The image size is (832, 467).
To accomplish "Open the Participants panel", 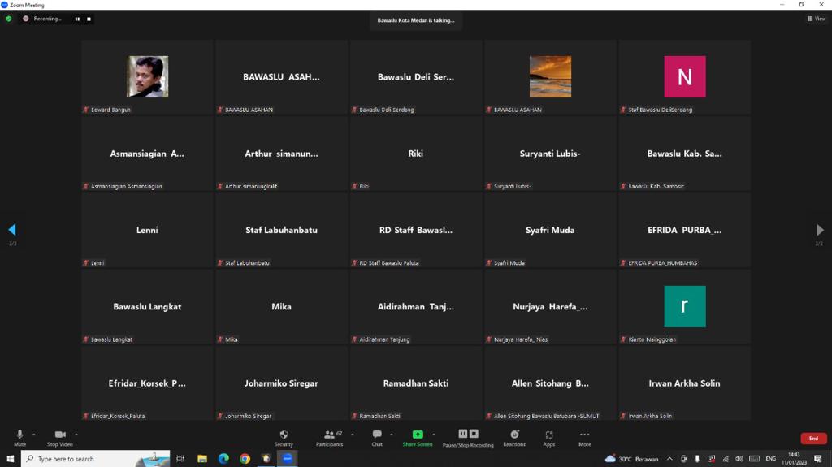I will pos(329,438).
